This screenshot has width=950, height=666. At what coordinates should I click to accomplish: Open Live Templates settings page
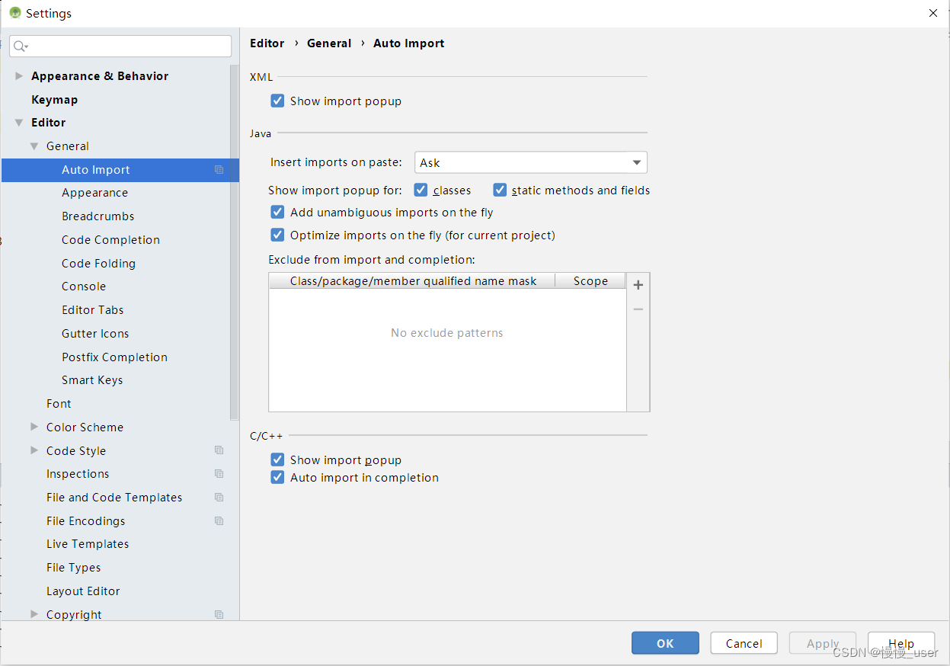point(88,544)
